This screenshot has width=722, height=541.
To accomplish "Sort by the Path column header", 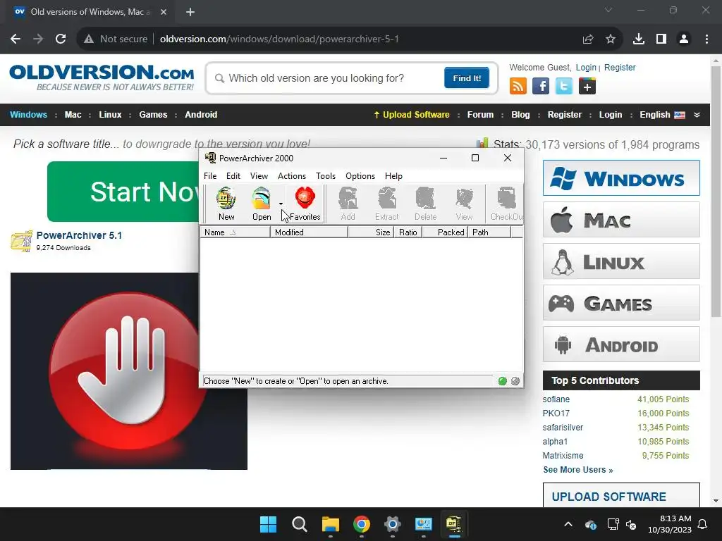I will pyautogui.click(x=489, y=232).
